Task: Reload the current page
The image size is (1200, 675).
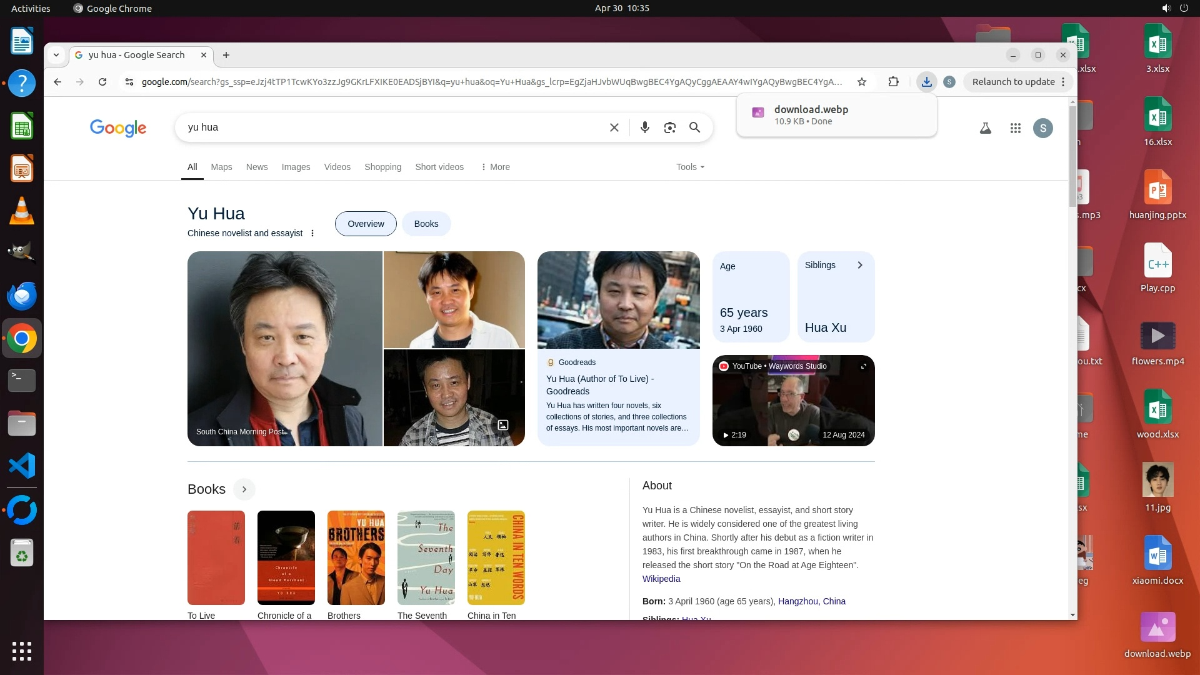Action: pos(102,82)
